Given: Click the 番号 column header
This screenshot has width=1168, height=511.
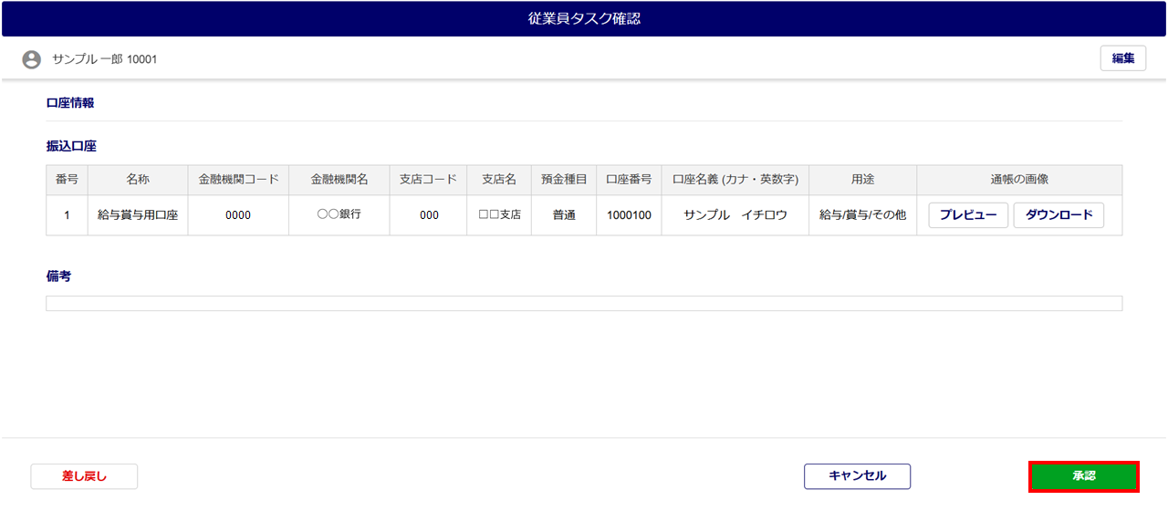Looking at the screenshot, I should pyautogui.click(x=67, y=180).
